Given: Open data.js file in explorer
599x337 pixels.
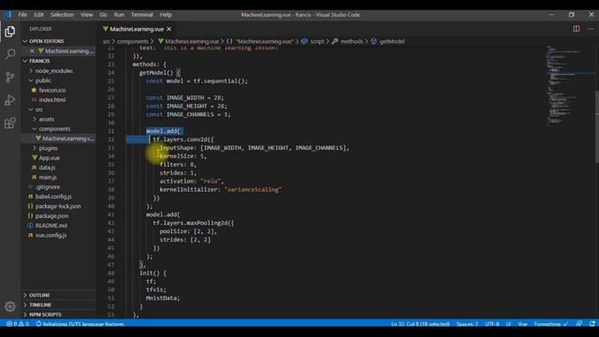Looking at the screenshot, I should pyautogui.click(x=47, y=168).
